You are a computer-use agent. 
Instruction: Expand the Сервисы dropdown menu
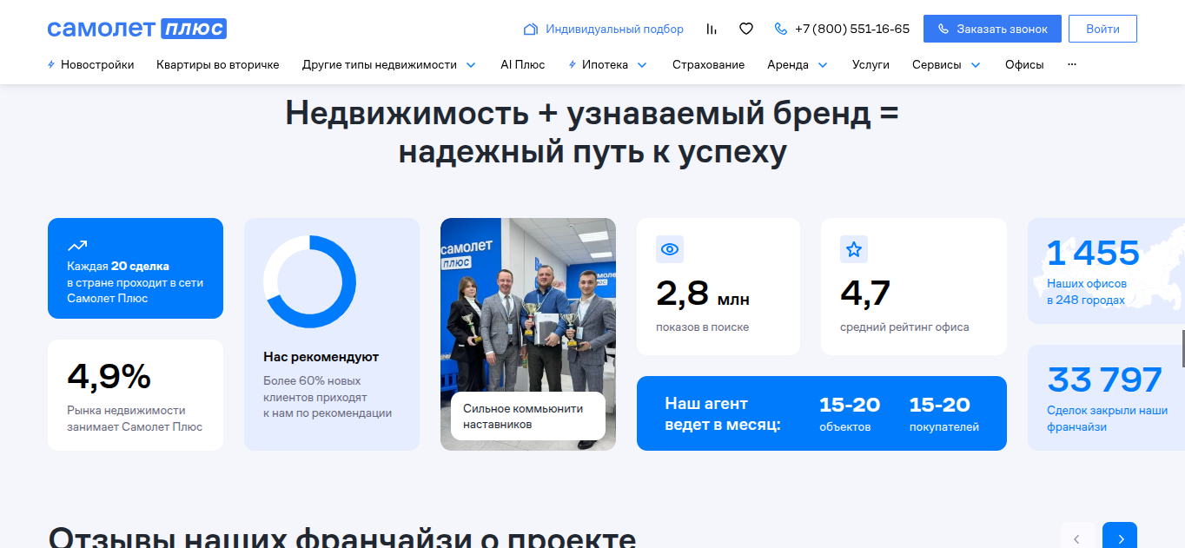click(976, 64)
